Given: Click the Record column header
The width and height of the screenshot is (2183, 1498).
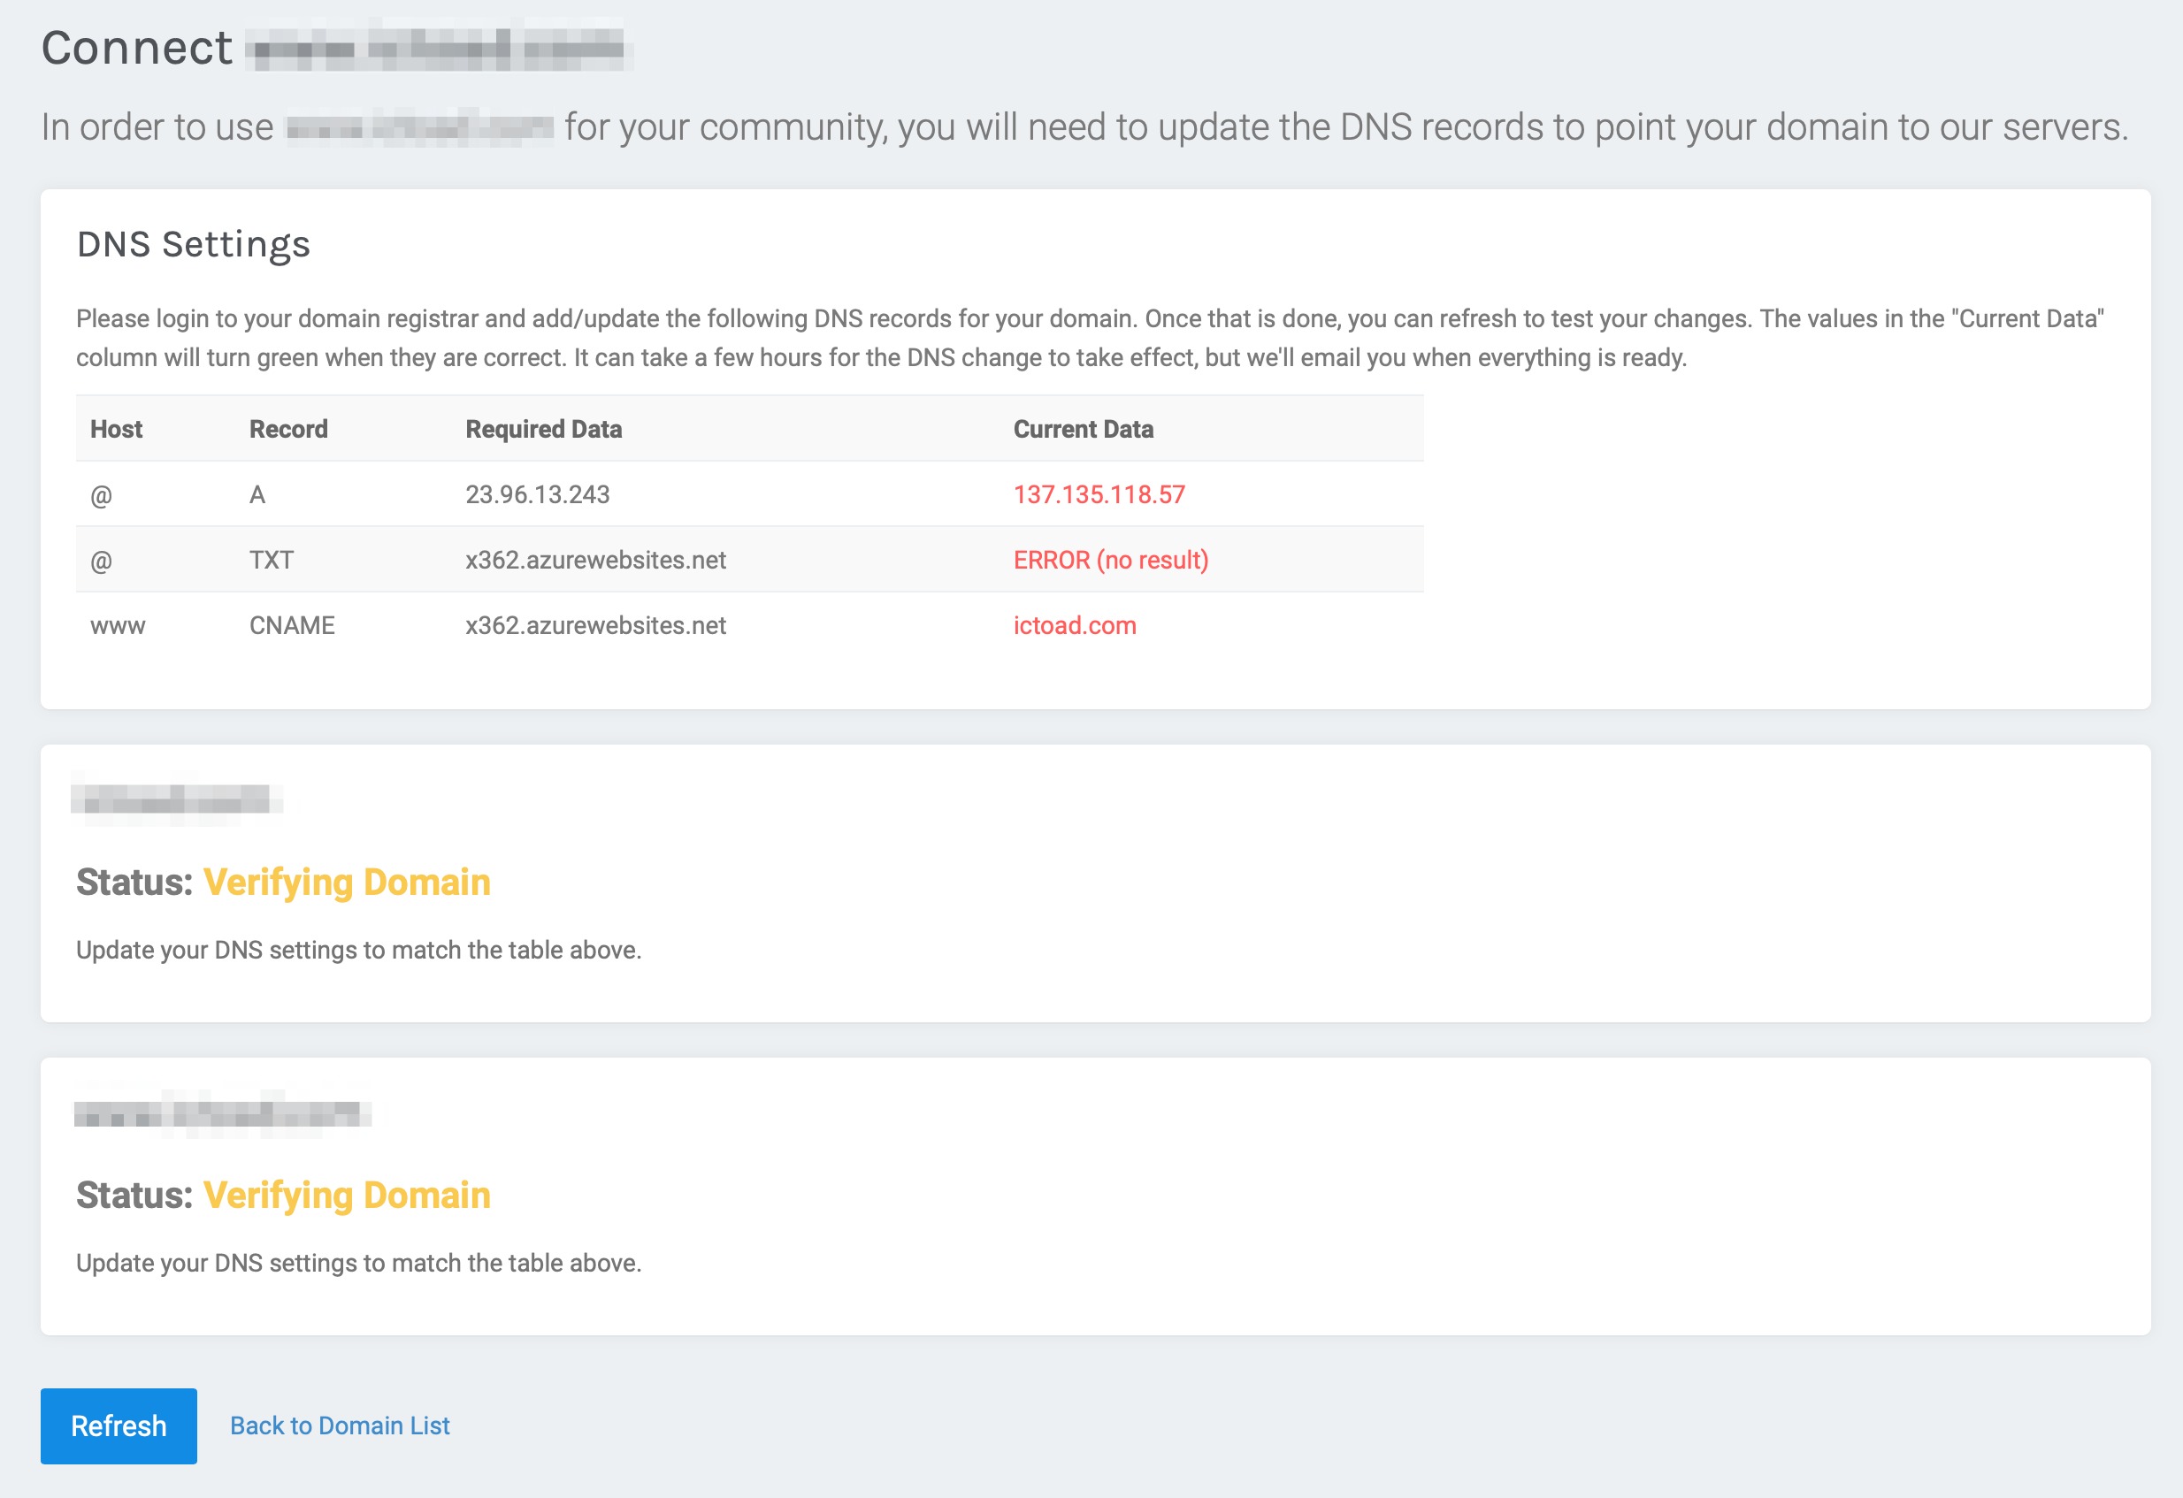Looking at the screenshot, I should tap(288, 429).
